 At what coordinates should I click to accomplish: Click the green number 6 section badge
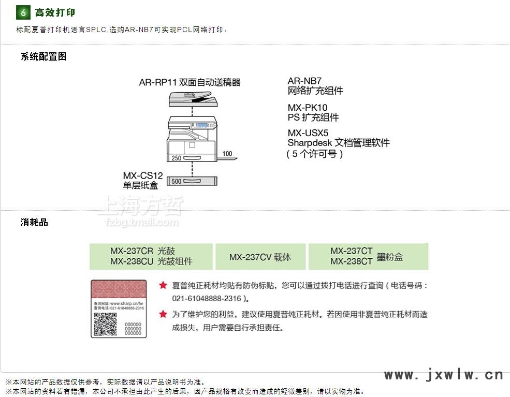click(x=23, y=12)
